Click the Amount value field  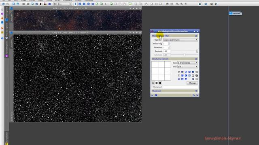pyautogui.click(x=166, y=51)
